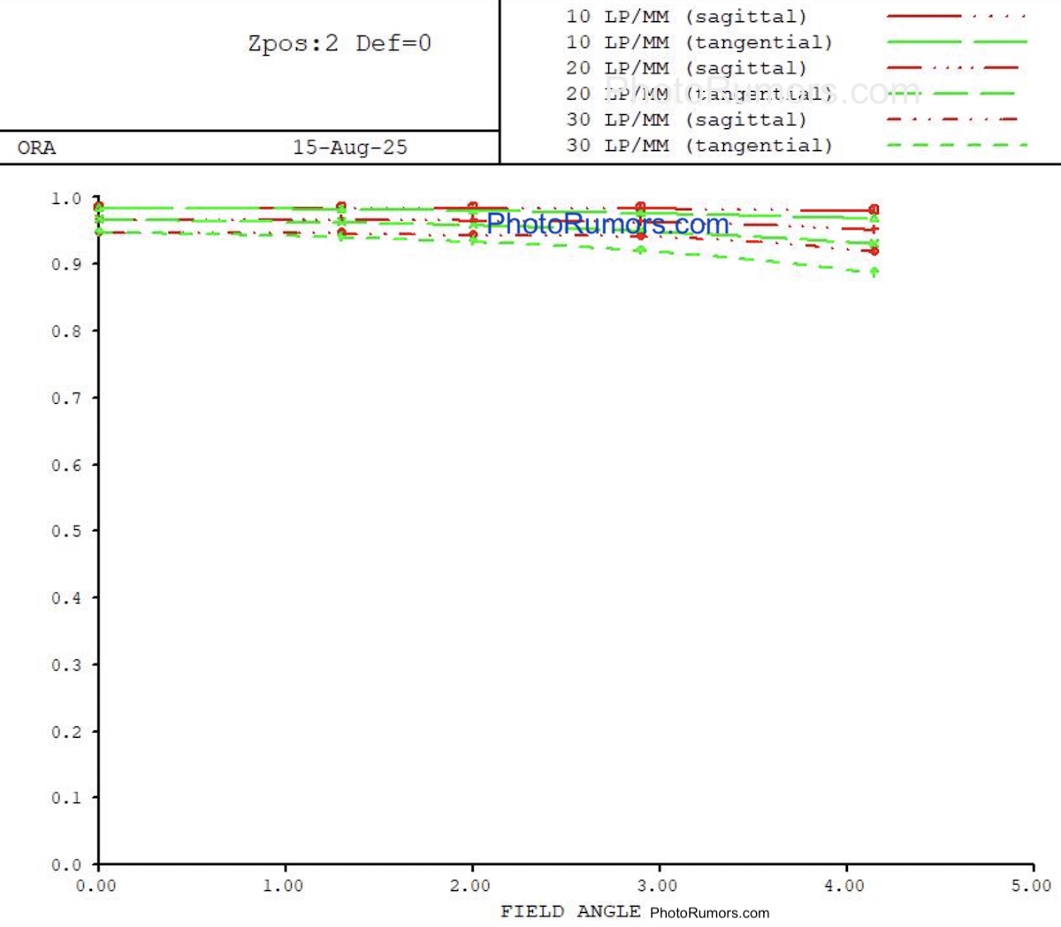The width and height of the screenshot is (1061, 927).
Task: Click the red line sample for 10 LP/MM sagittal
Action: click(956, 16)
